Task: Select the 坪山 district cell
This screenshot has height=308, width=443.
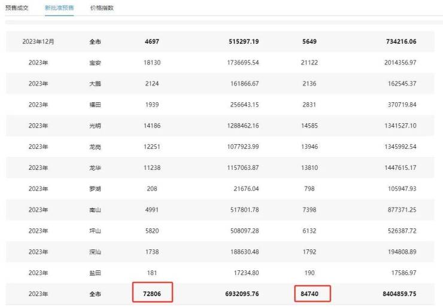Action: (x=95, y=231)
